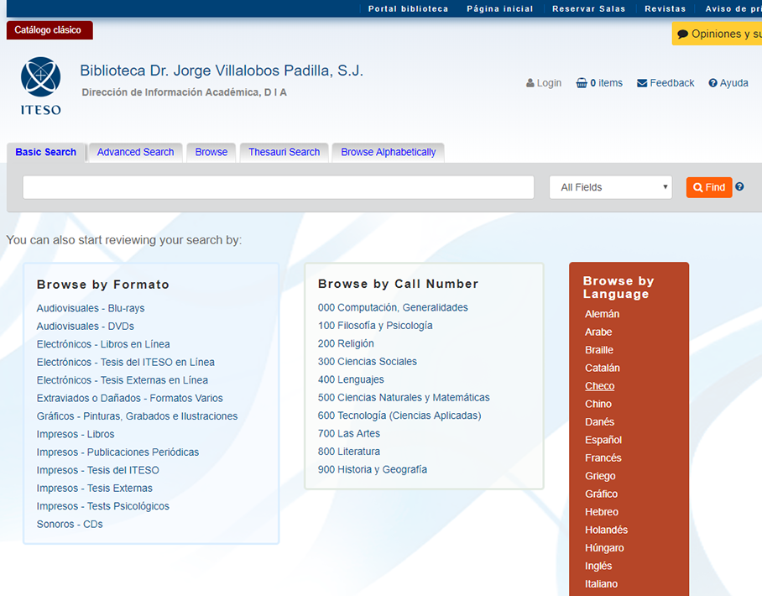Open Reservar Salas in the top bar
This screenshot has height=596, width=762.
pyautogui.click(x=588, y=8)
